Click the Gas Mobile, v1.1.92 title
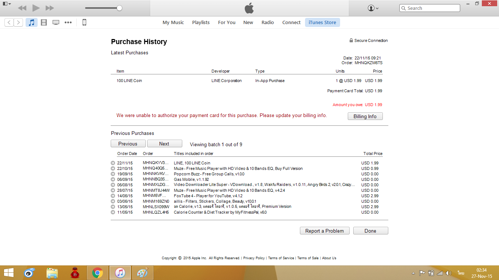This screenshot has width=499, height=280. pyautogui.click(x=191, y=179)
